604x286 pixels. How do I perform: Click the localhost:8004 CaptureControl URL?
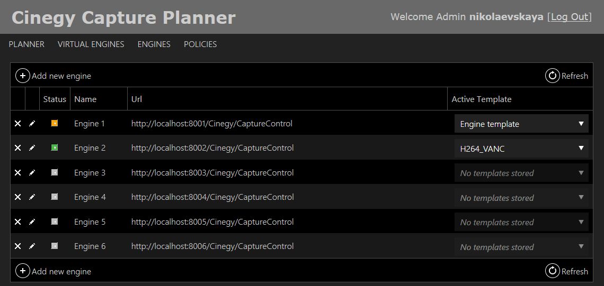(x=212, y=197)
